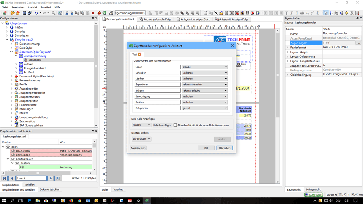The height and width of the screenshot is (204, 363).
Task: Close the Test tab with red X
Action: click(x=140, y=54)
